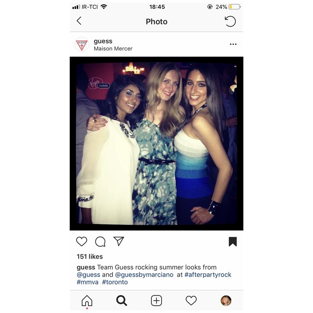Switch to the Search tab
The width and height of the screenshot is (313, 313).
point(122,300)
